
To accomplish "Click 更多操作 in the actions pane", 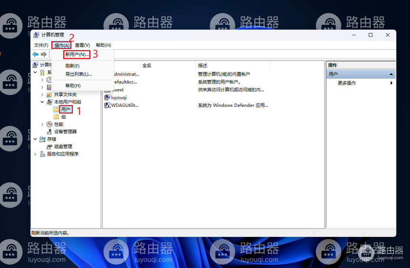I will (x=347, y=83).
